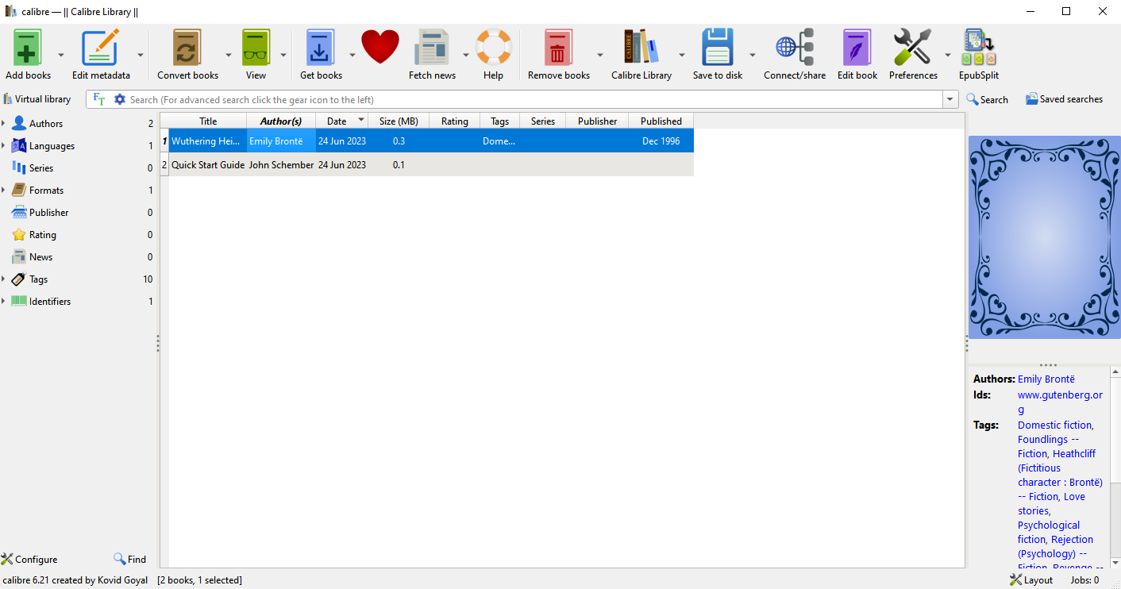
Task: Click the Psychological fiction tag link
Action: pos(1049,533)
